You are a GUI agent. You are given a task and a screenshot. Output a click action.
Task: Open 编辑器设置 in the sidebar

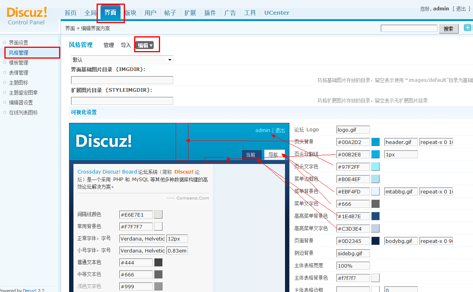(21, 103)
